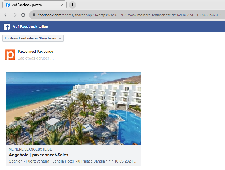The image size is (225, 170).
Task: Click the hotel beach preview image
Action: pos(73,109)
